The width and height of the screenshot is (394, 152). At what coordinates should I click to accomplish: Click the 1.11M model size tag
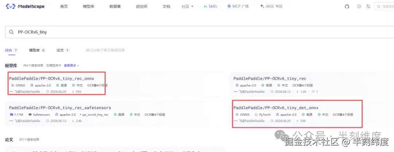coord(16,115)
